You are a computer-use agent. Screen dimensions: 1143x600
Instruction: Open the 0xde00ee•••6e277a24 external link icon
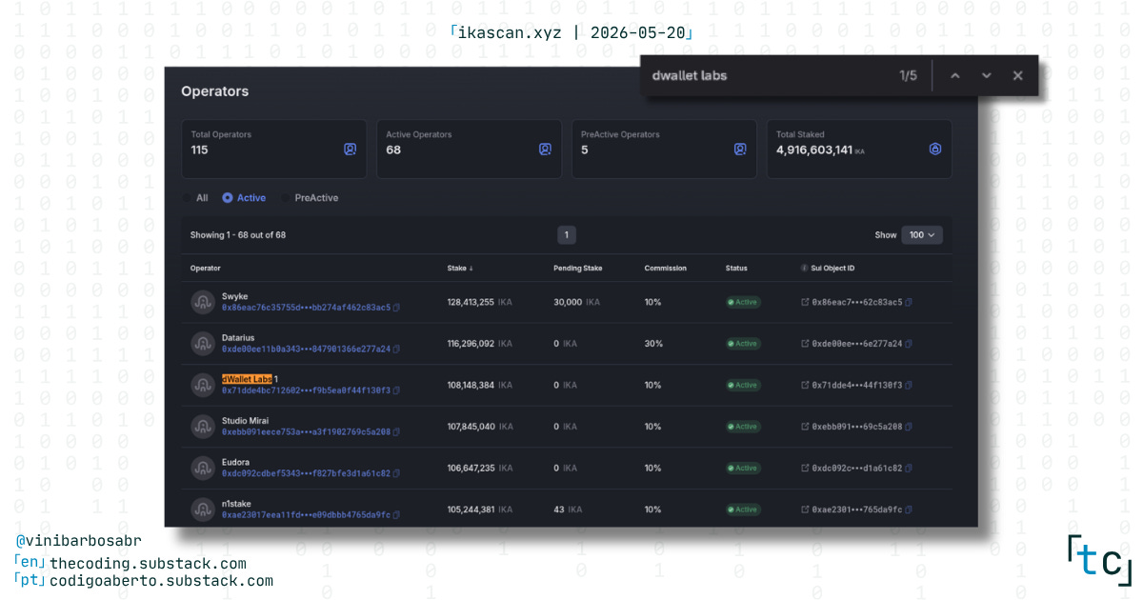tap(805, 344)
